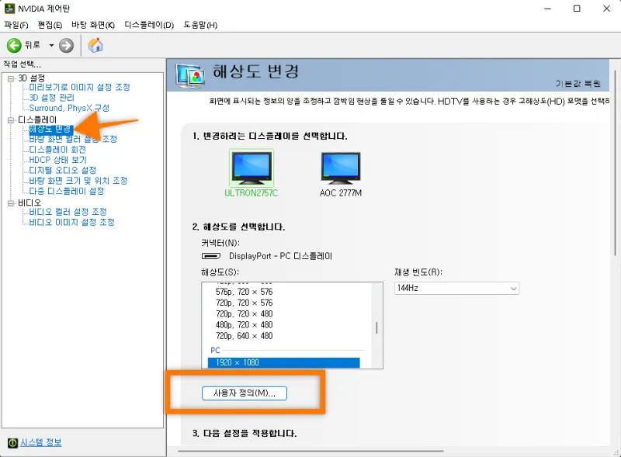621x457 pixels.
Task: Select resolution 720p, 720 × 480
Action: click(x=244, y=314)
